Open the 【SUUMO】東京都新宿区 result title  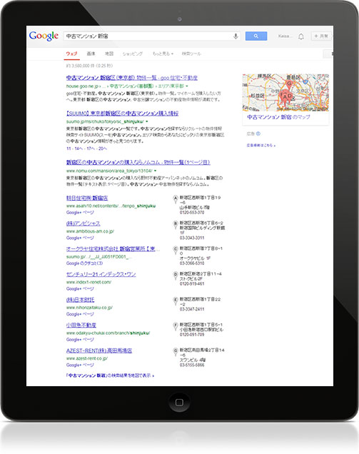122,113
